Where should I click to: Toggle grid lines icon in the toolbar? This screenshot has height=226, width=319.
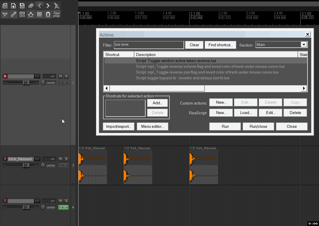pyautogui.click(x=39, y=15)
